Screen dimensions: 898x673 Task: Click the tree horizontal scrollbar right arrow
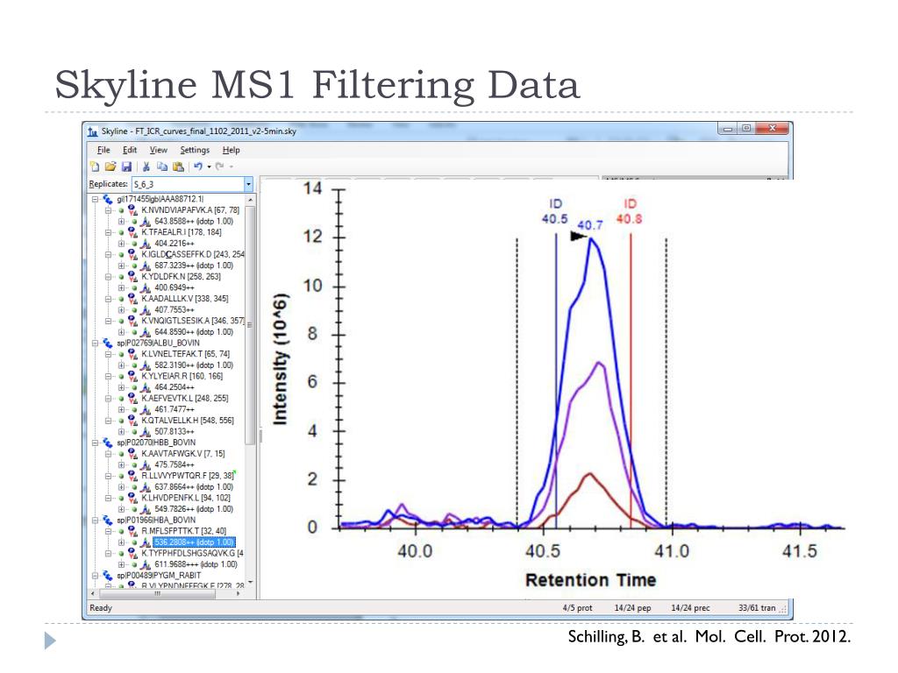(x=239, y=593)
